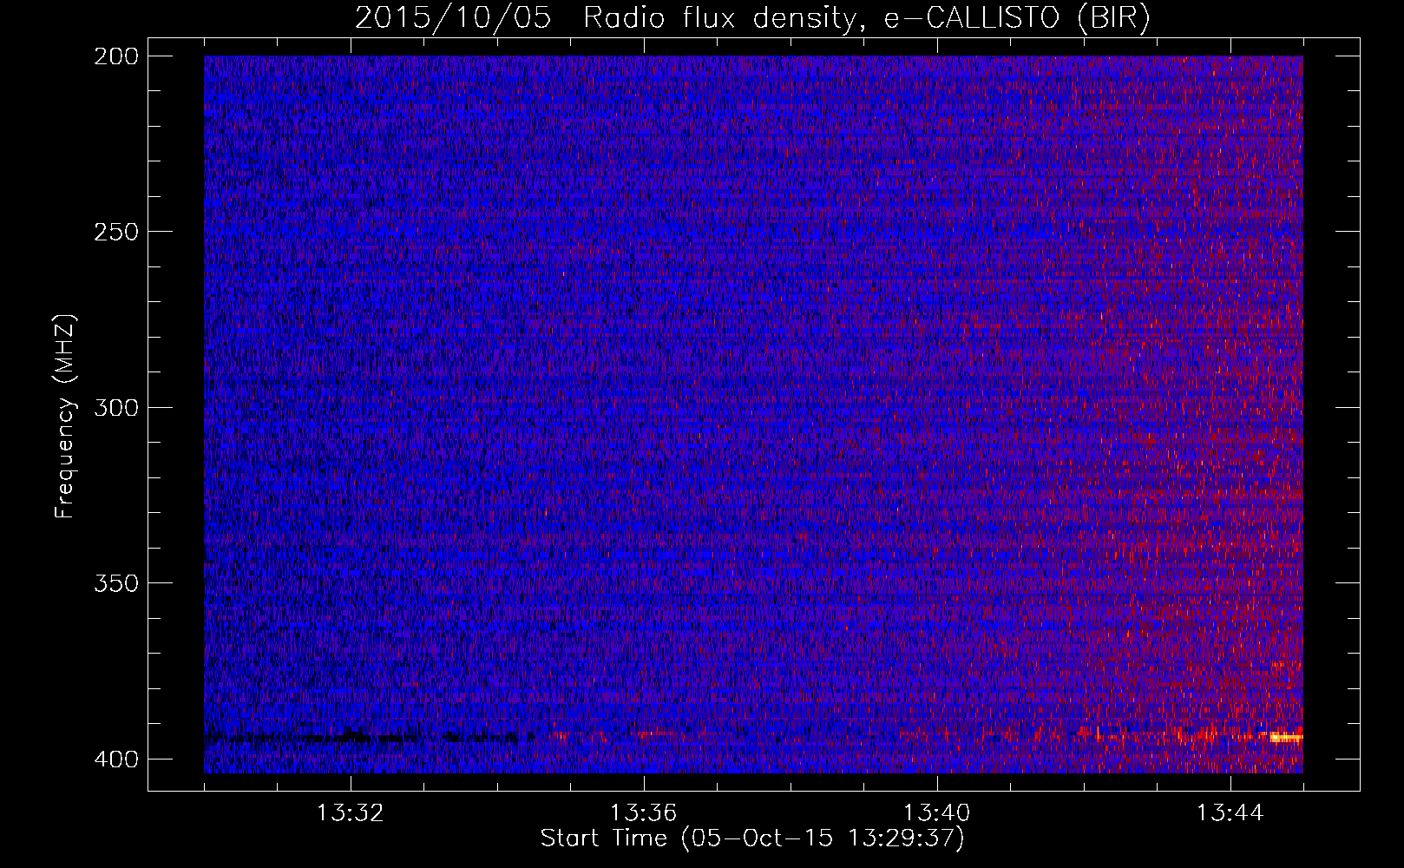Screen dimensions: 1404x868
Task: Click the 250 frequency tick label
Action: [115, 232]
